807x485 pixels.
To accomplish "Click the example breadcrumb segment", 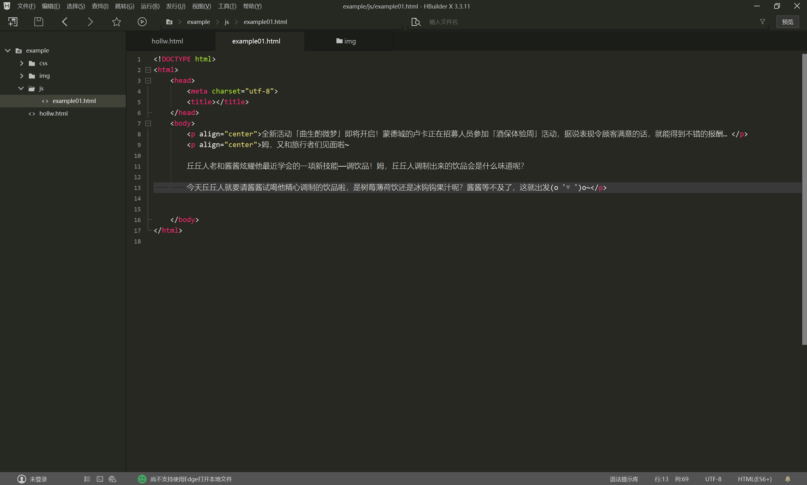I will pos(198,22).
